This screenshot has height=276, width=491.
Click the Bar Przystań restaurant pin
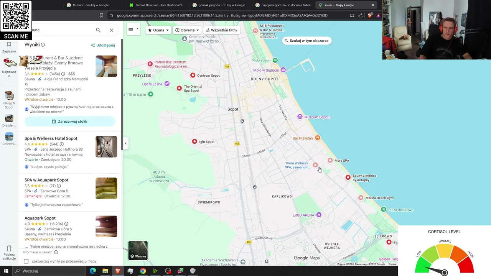click(317, 138)
